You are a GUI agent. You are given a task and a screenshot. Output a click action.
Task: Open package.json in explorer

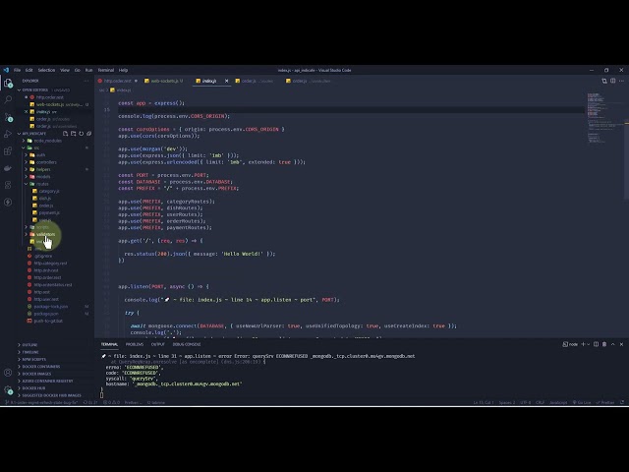pos(46,314)
